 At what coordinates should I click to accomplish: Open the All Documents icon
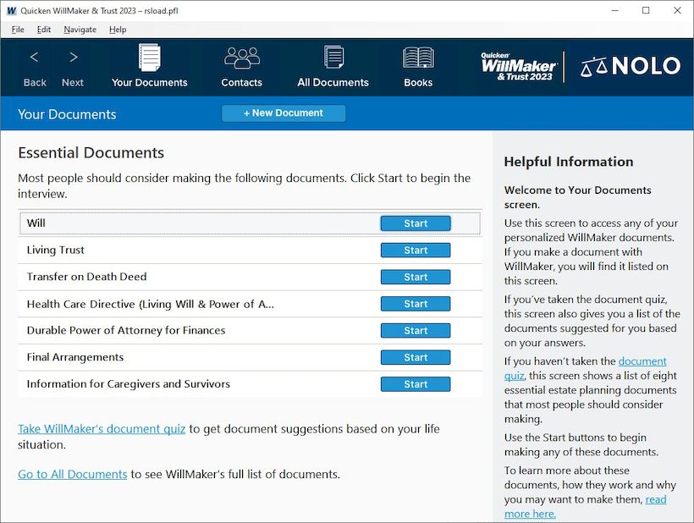333,57
